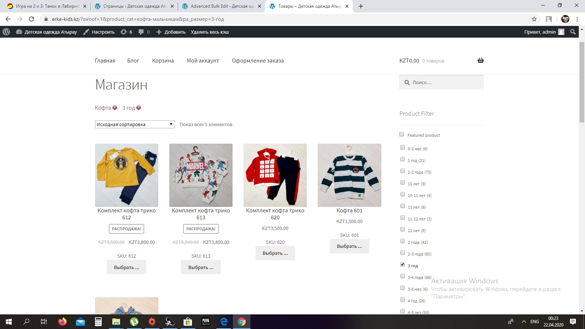Image resolution: width=585 pixels, height=329 pixels.
Task: Open Calculator from taskbar
Action: coord(98,322)
